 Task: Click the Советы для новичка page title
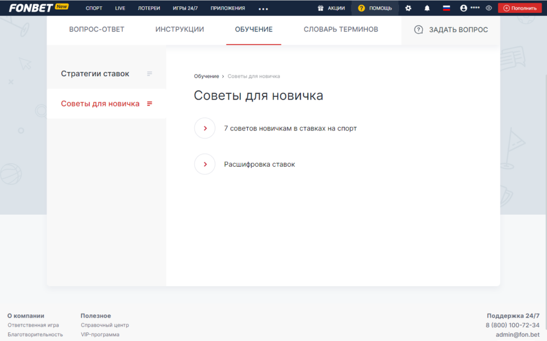tap(259, 95)
